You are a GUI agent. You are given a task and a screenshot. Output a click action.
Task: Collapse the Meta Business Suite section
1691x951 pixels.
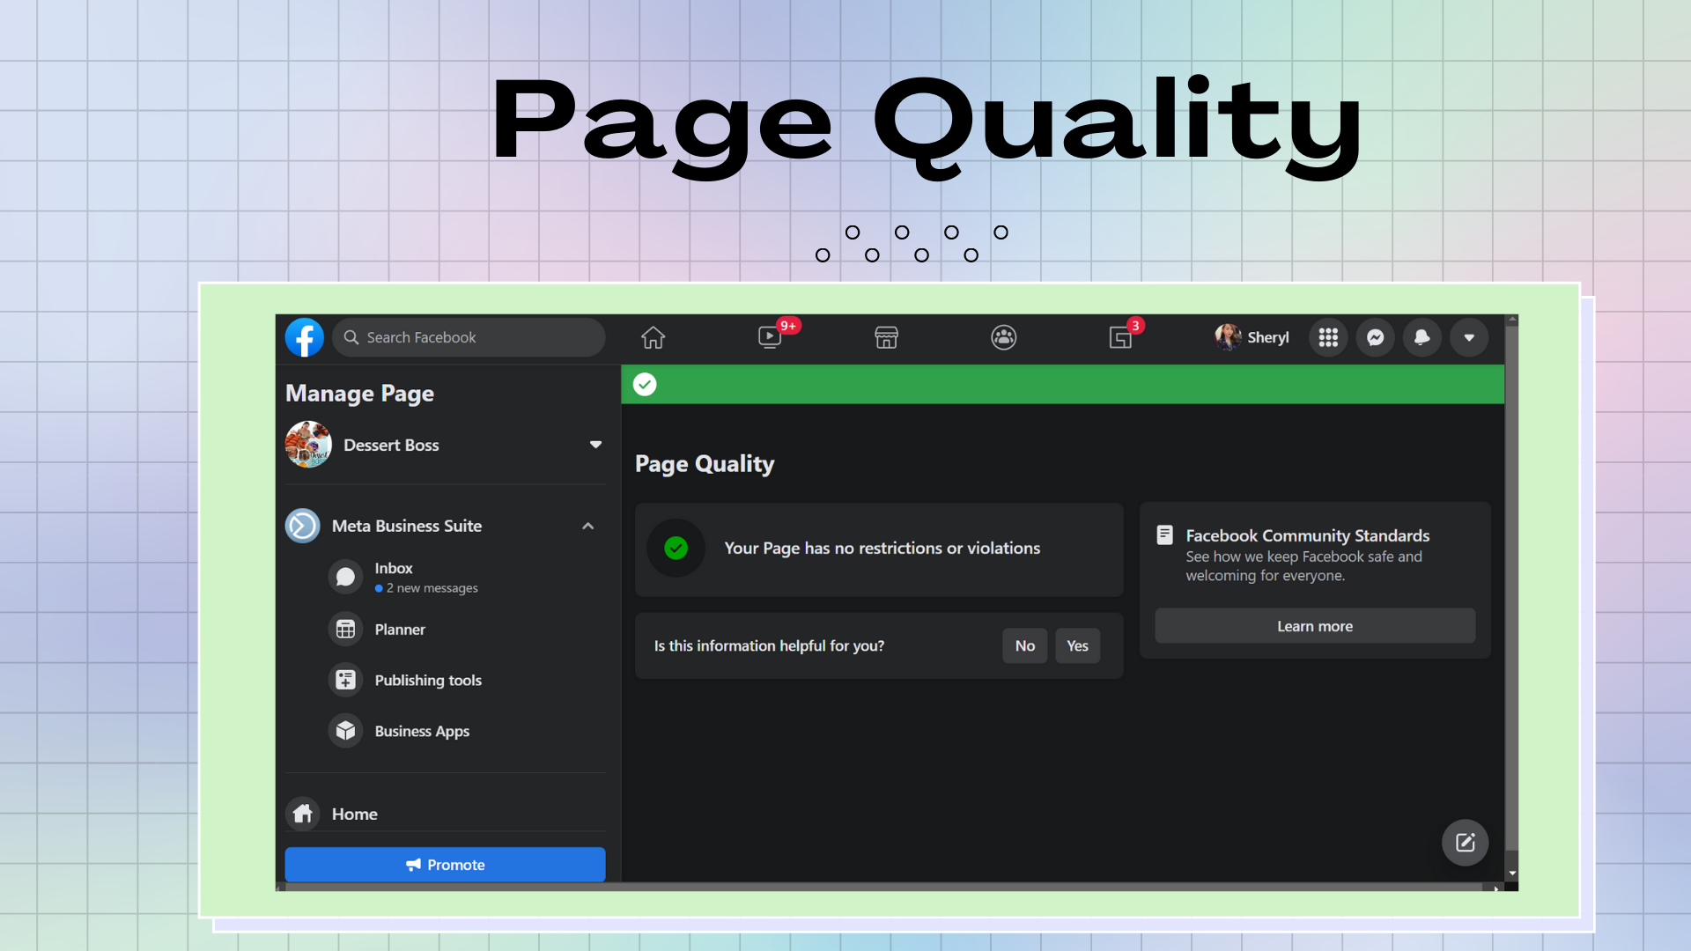click(x=587, y=526)
